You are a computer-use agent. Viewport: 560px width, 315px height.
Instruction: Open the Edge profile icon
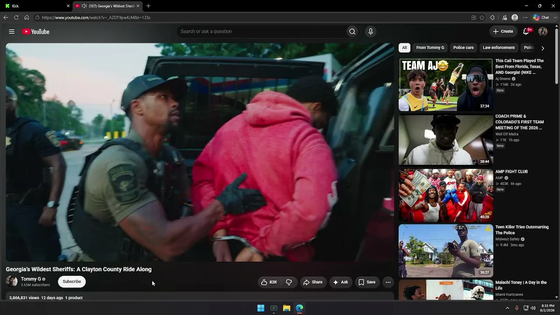point(515,17)
